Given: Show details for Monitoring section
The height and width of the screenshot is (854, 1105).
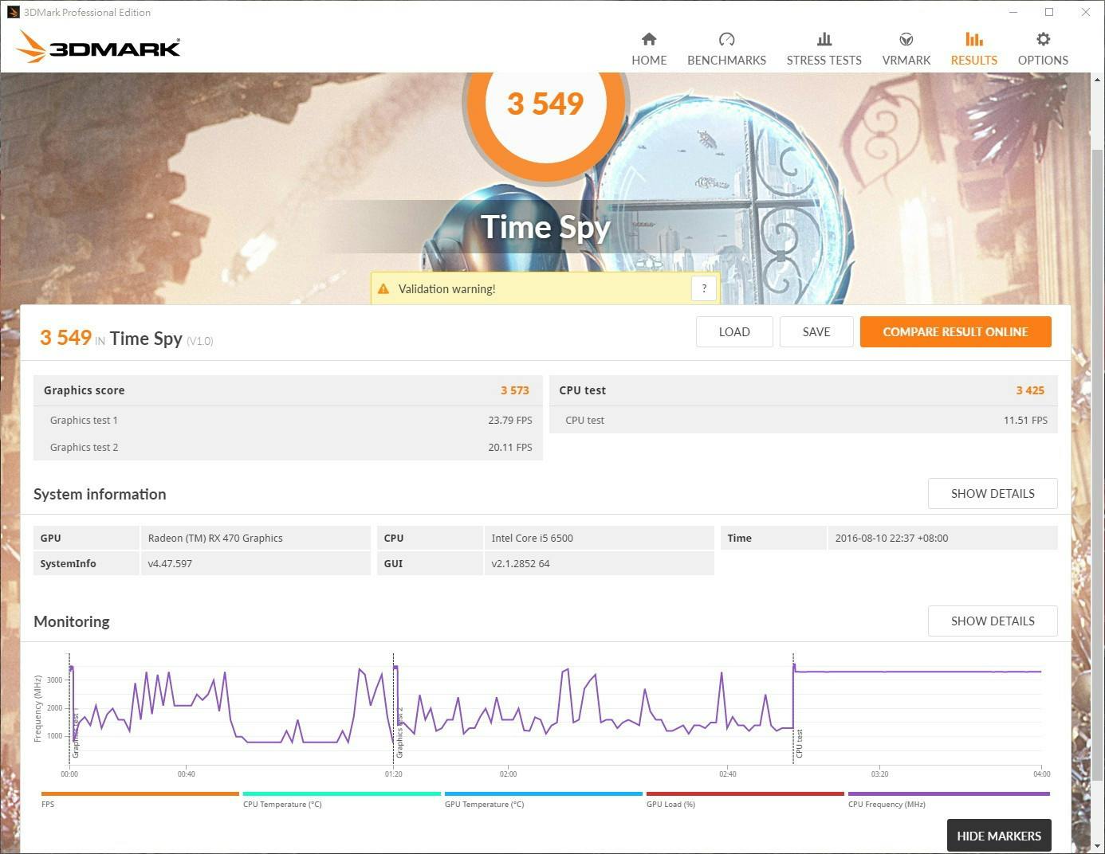Looking at the screenshot, I should [x=992, y=621].
